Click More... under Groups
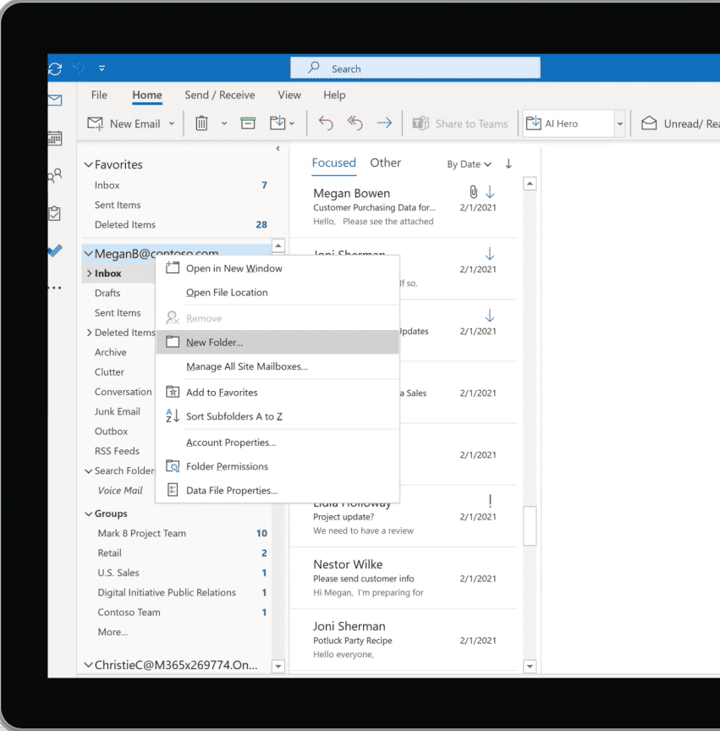The height and width of the screenshot is (731, 720). point(113,632)
